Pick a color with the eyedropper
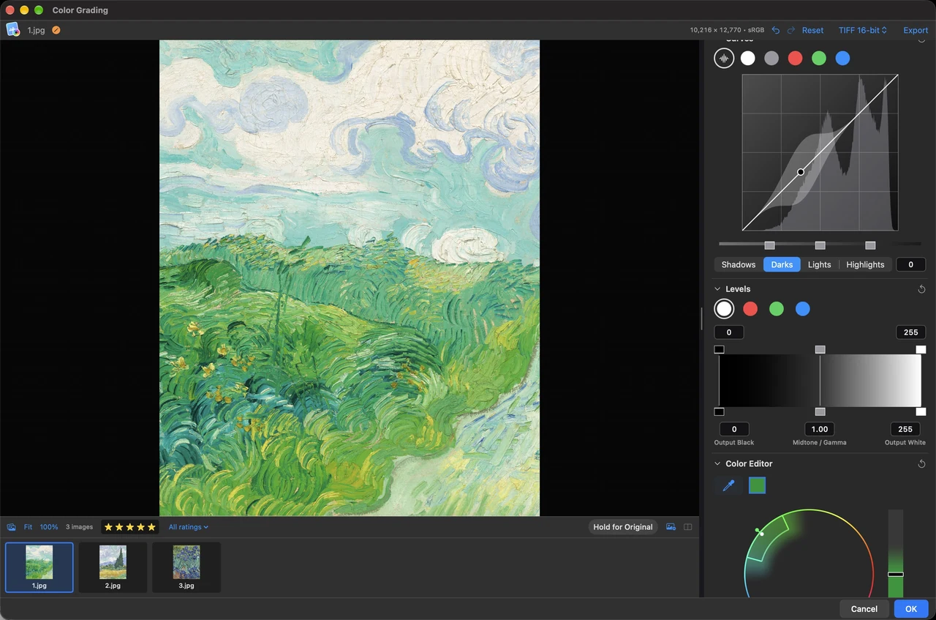The width and height of the screenshot is (936, 620). [x=728, y=485]
